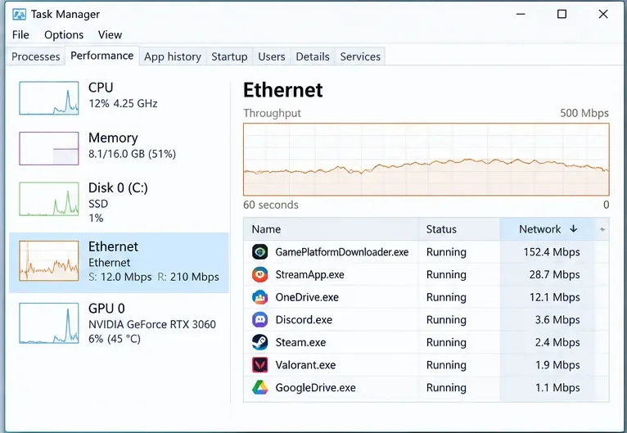Click the Discord.exe icon
Screen dimensions: 627x433
pos(260,320)
